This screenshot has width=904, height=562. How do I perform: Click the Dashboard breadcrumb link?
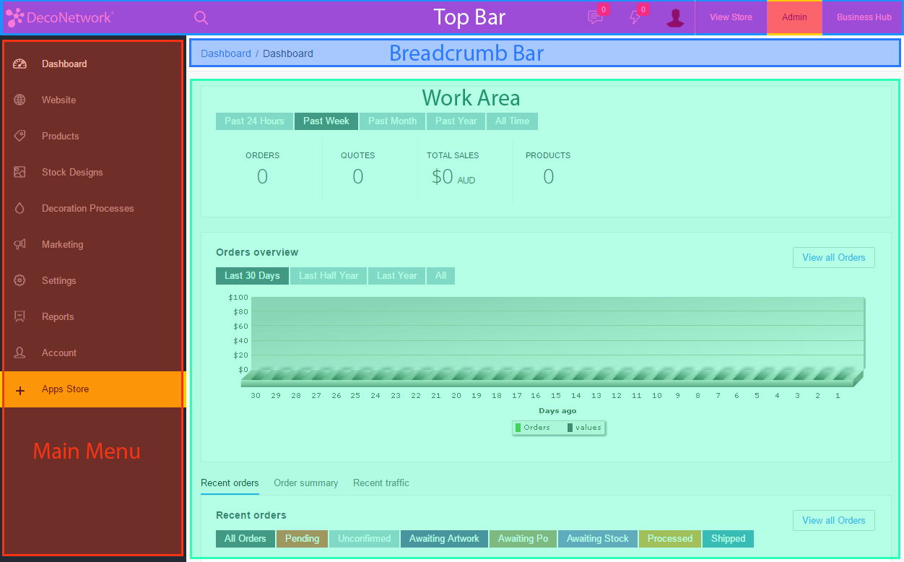[x=226, y=53]
